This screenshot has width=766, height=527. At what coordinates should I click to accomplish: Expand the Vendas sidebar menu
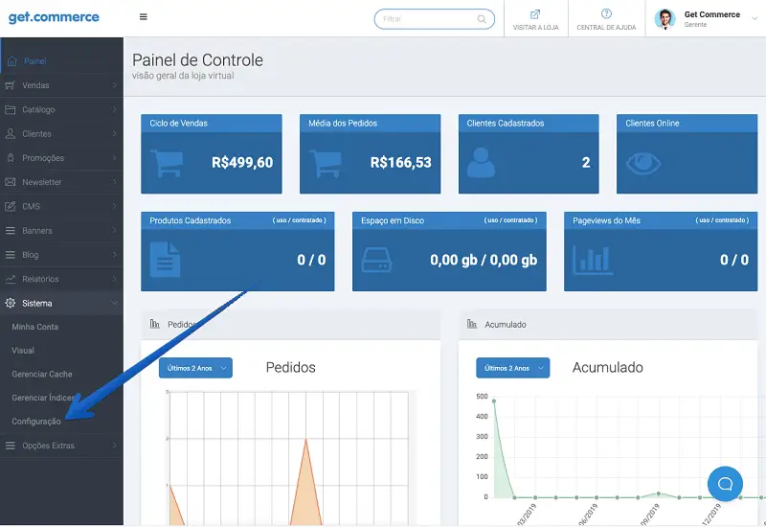pos(61,85)
